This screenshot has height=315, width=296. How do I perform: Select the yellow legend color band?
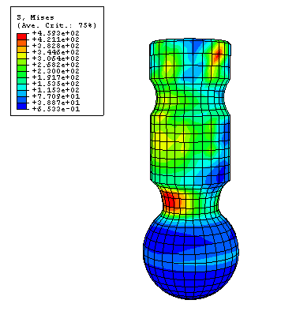pyautogui.click(x=21, y=55)
